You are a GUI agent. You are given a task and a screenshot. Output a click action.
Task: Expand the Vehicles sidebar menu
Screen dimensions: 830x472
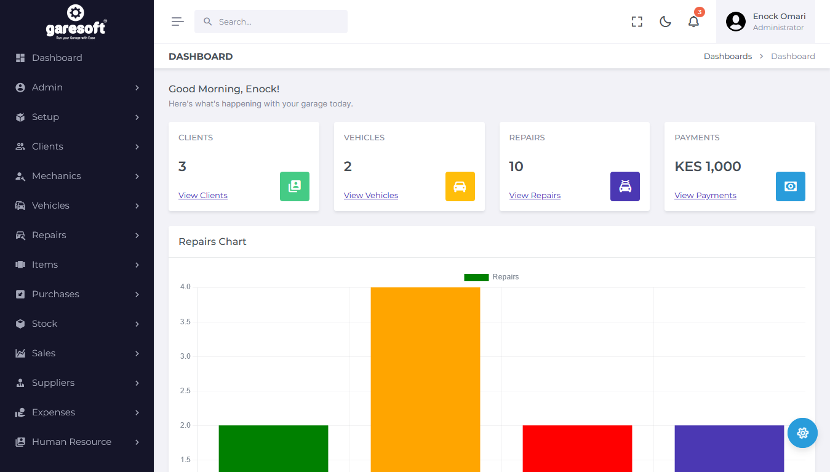click(x=77, y=206)
